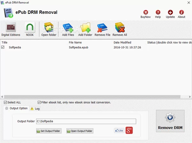
Task: Click the Output Folder path field
Action: pyautogui.click(x=86, y=122)
